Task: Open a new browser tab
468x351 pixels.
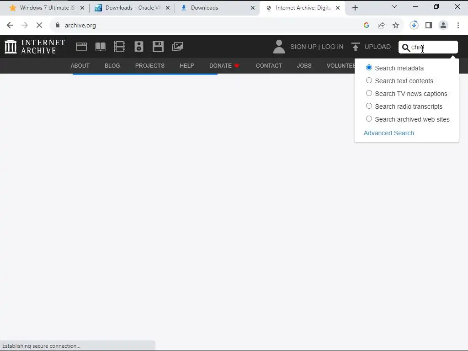Action: (x=355, y=8)
